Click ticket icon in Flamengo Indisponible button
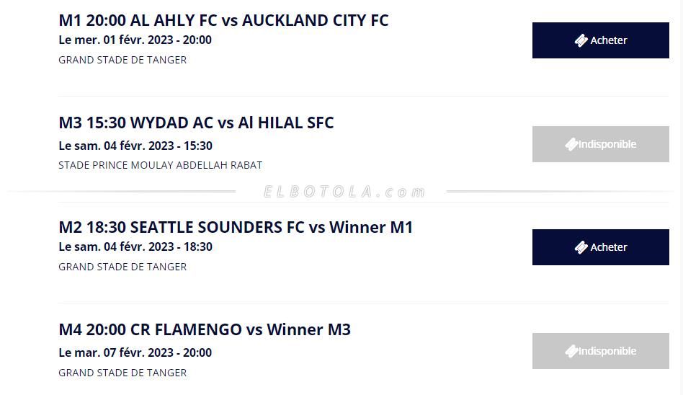Screen dimensions: 683x395 [x=571, y=351]
